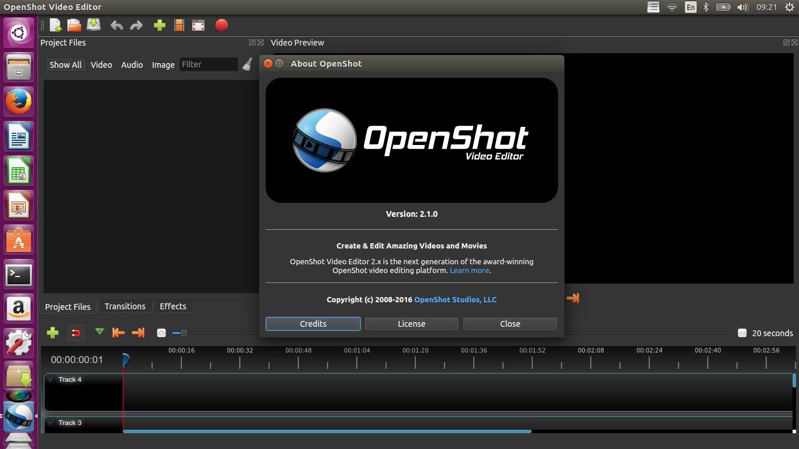Open the Bluetooth indicator
Screen dimensions: 799x449
tap(706, 7)
